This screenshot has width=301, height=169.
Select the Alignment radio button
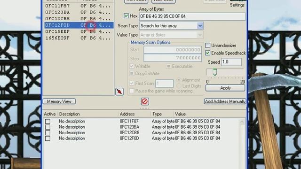click(179, 80)
